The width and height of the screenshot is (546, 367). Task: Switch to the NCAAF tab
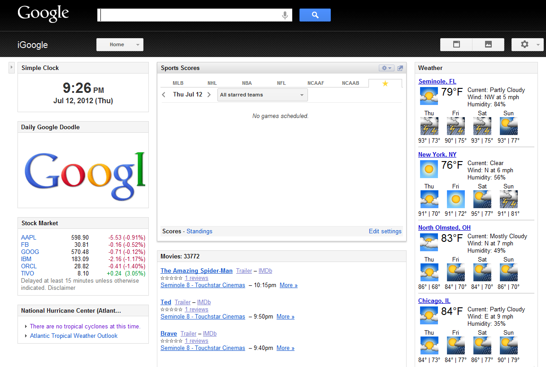316,83
